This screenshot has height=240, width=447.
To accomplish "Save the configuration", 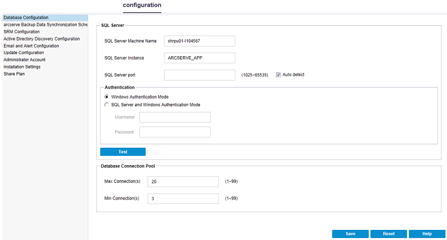I will click(x=350, y=234).
